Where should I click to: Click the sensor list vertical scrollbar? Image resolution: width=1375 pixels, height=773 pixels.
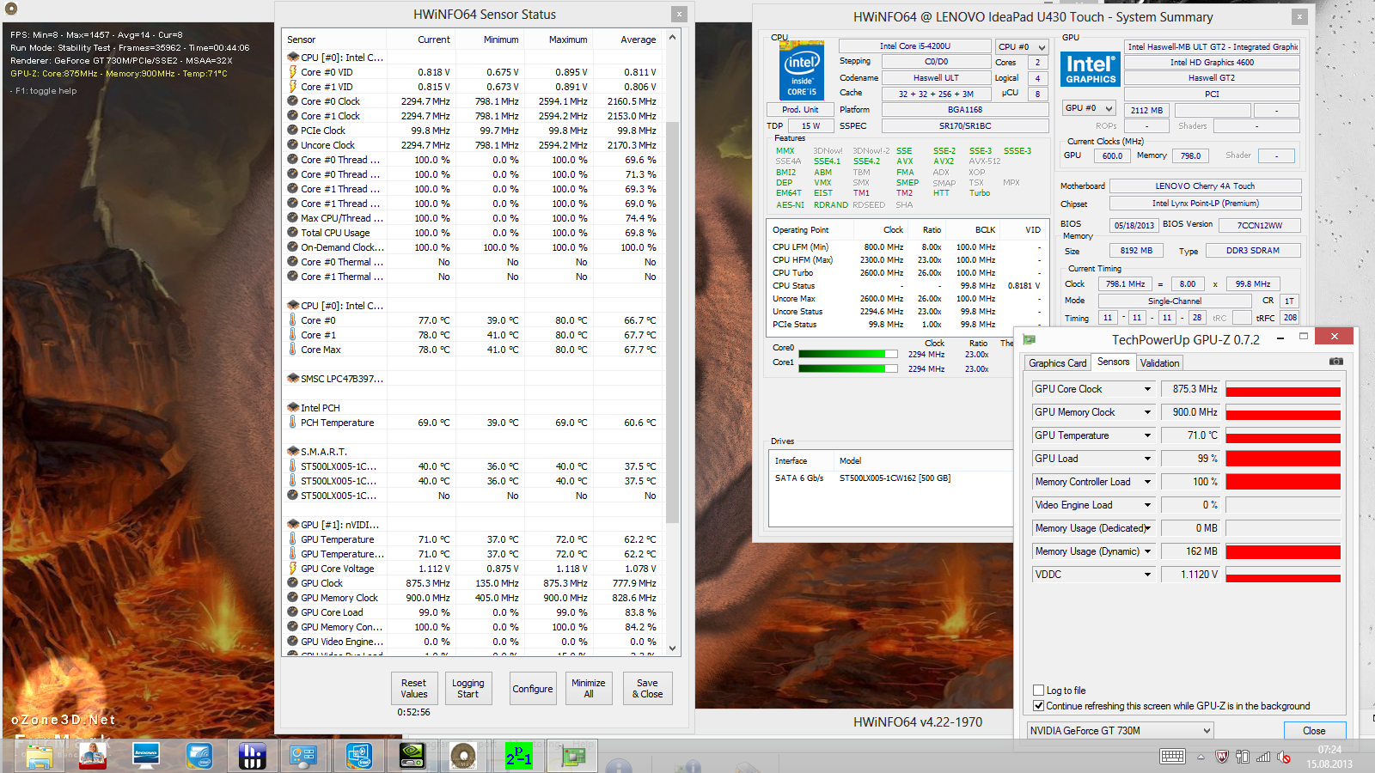pyautogui.click(x=672, y=344)
